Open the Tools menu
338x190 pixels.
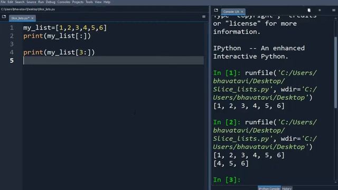[89, 2]
